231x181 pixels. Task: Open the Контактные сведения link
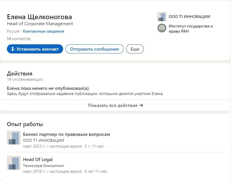click(43, 31)
